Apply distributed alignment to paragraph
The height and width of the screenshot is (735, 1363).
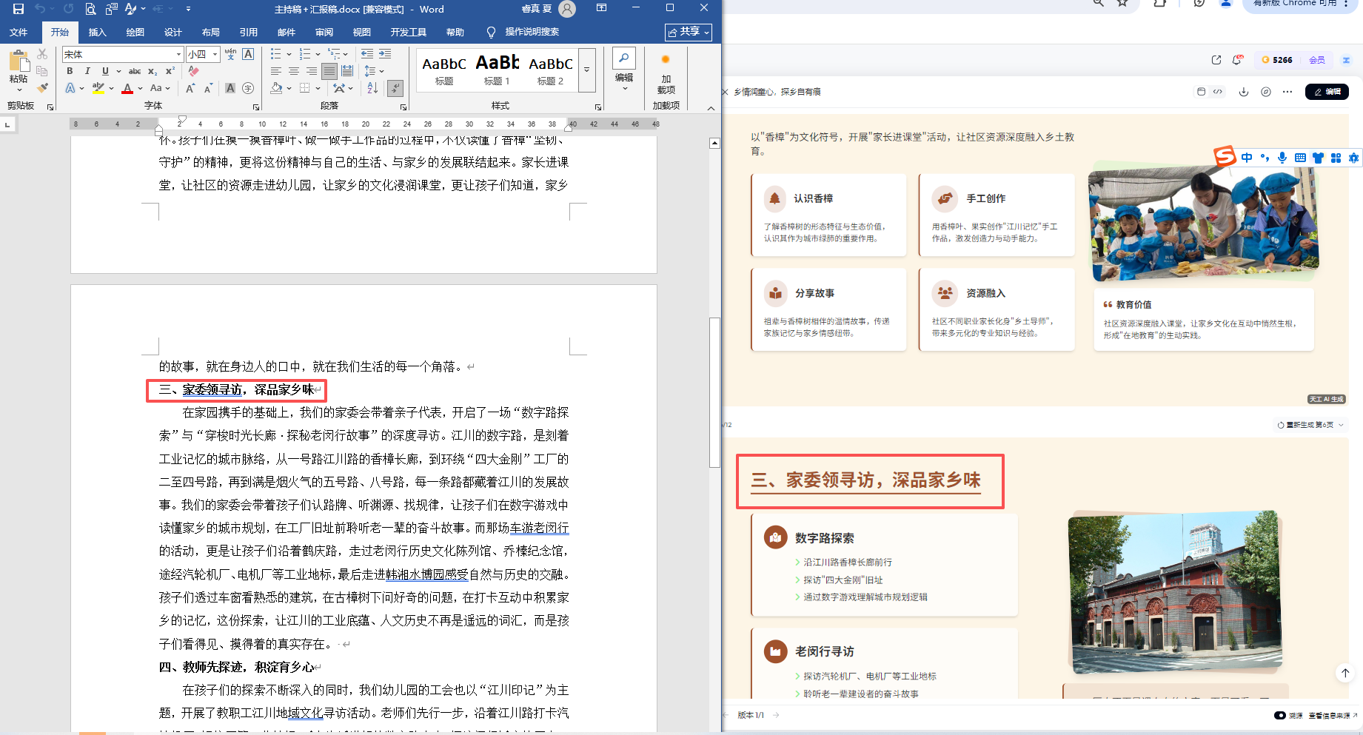347,71
